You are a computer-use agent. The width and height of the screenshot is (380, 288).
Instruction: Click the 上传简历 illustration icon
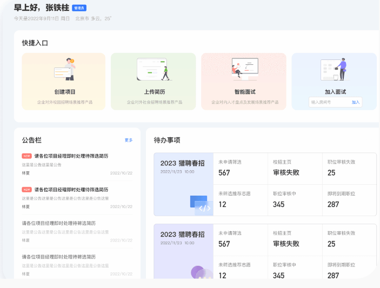click(x=154, y=69)
